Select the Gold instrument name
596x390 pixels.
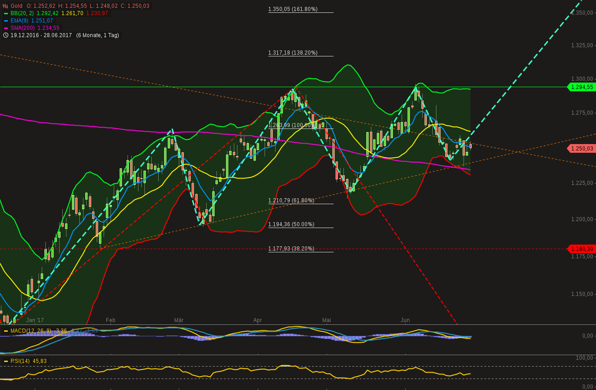pyautogui.click(x=17, y=6)
